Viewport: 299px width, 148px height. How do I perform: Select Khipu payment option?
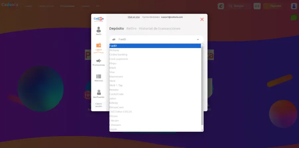[155, 63]
